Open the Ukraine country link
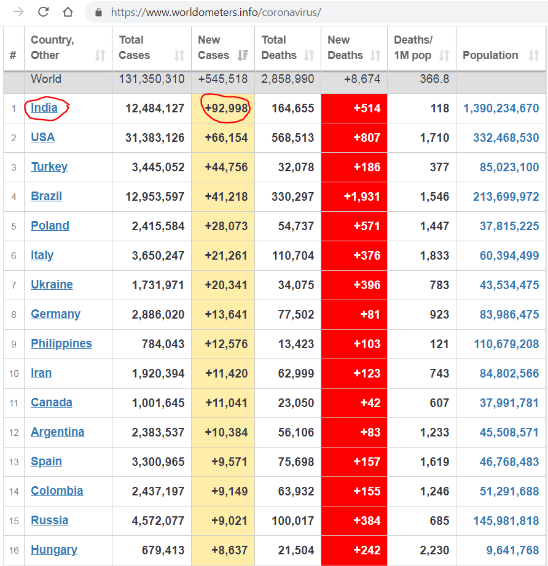 (x=52, y=284)
